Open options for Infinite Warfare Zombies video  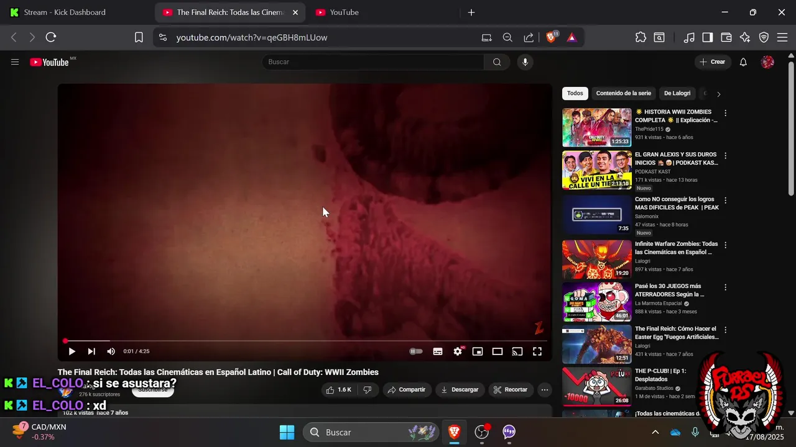725,245
